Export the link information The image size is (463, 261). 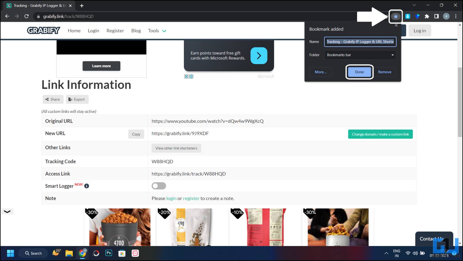77,99
